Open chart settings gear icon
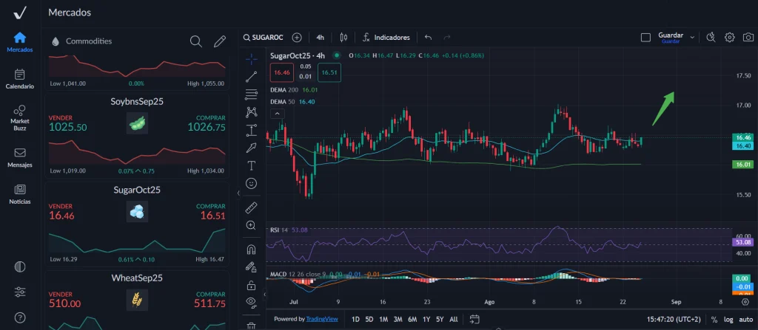The width and height of the screenshot is (758, 330). (x=729, y=37)
